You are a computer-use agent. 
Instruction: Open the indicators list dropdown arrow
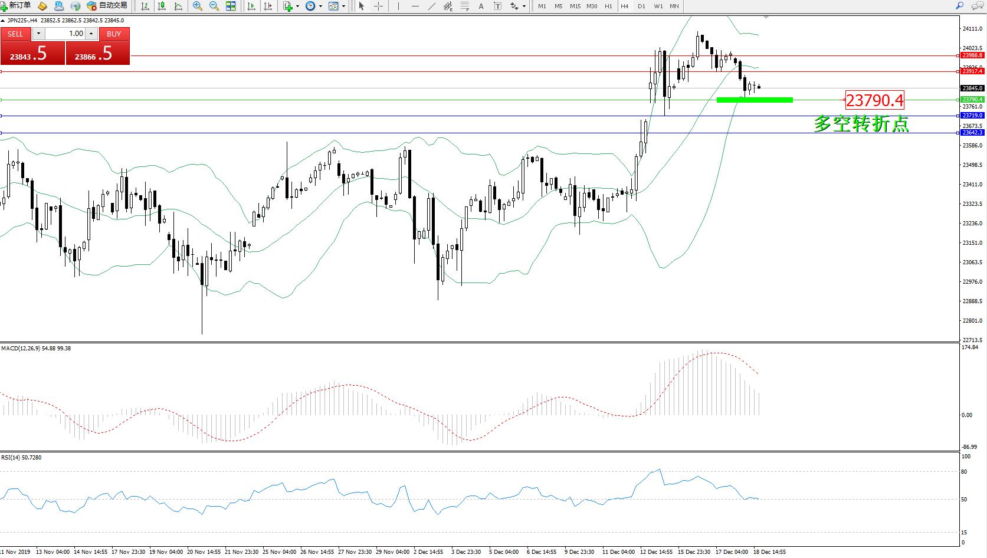(297, 6)
